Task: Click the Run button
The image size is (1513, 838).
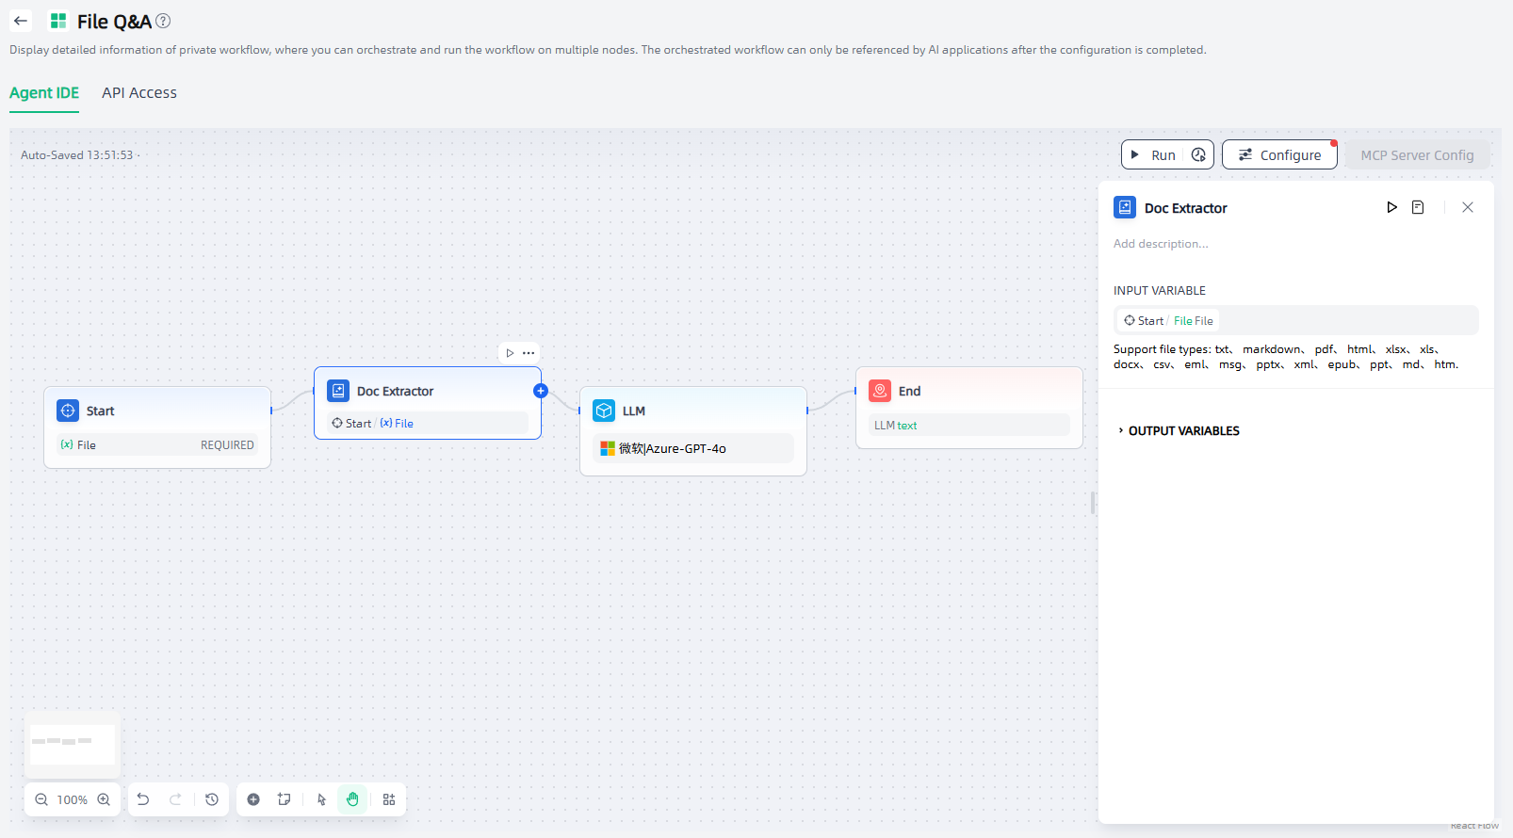Action: coord(1154,155)
